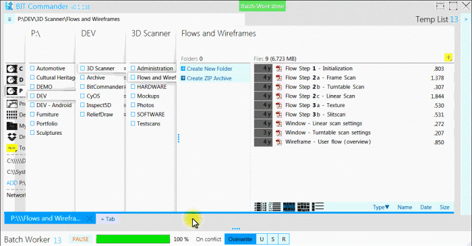Click the plus icon for Create New Folder

point(183,69)
